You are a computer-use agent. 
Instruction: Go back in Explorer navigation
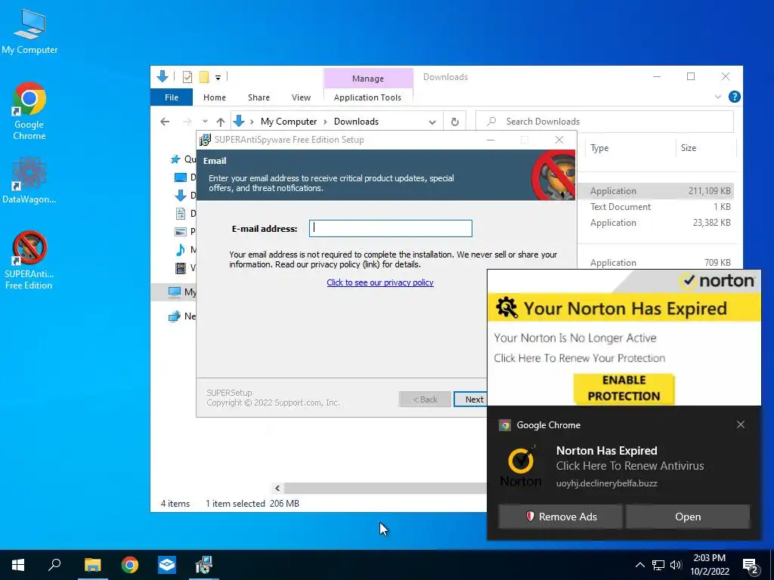tap(165, 122)
